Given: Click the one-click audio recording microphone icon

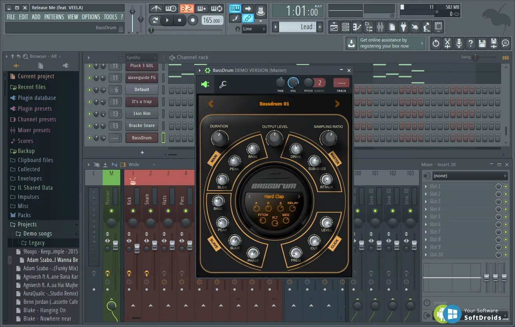Looking at the screenshot, I should [459, 43].
